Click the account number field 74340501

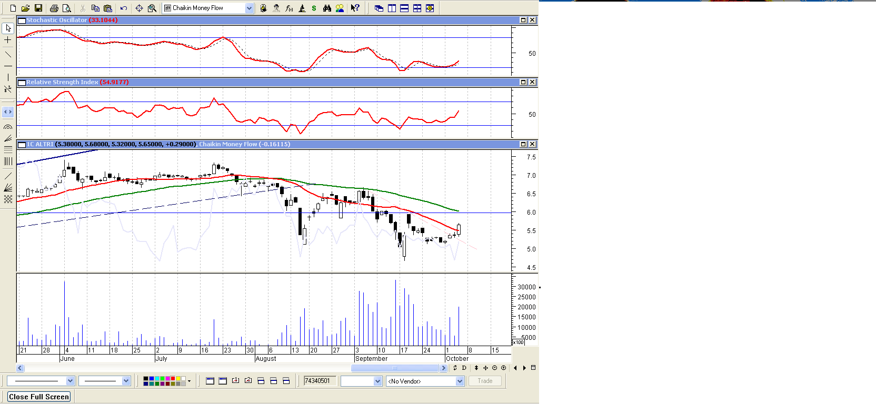(320, 381)
